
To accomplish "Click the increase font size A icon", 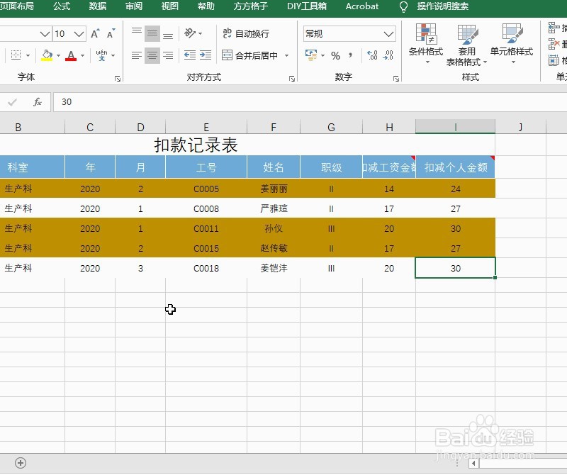I will coord(94,33).
